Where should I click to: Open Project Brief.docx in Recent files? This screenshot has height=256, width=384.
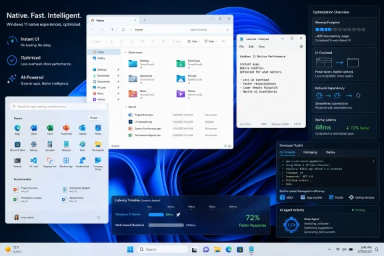(x=173, y=115)
